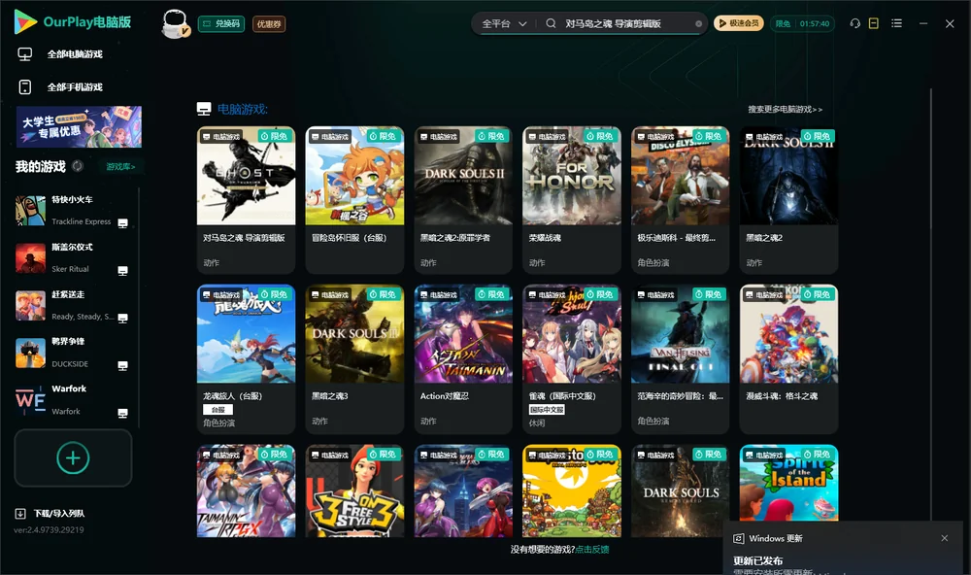Open the 游戏库> link
Image resolution: width=971 pixels, height=575 pixels.
tap(120, 167)
